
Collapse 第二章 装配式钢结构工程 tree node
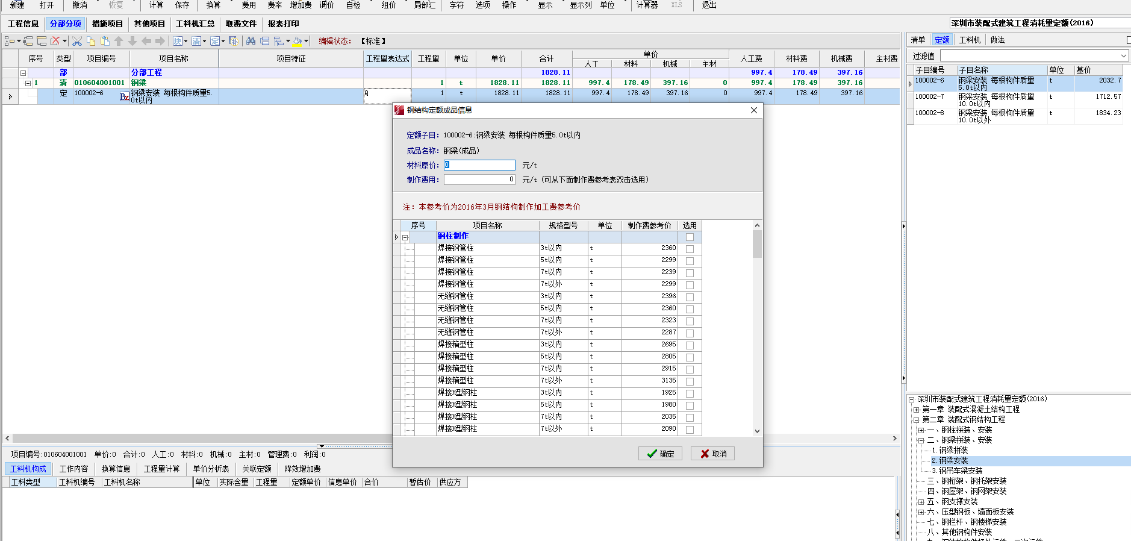point(917,420)
